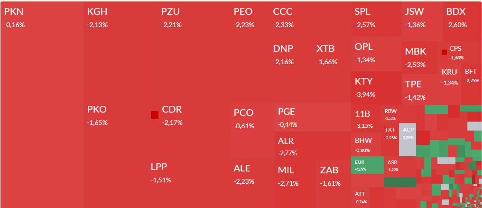The image size is (482, 208).
Task: Open the MBK tile showing -2,53%
Action: (419, 58)
